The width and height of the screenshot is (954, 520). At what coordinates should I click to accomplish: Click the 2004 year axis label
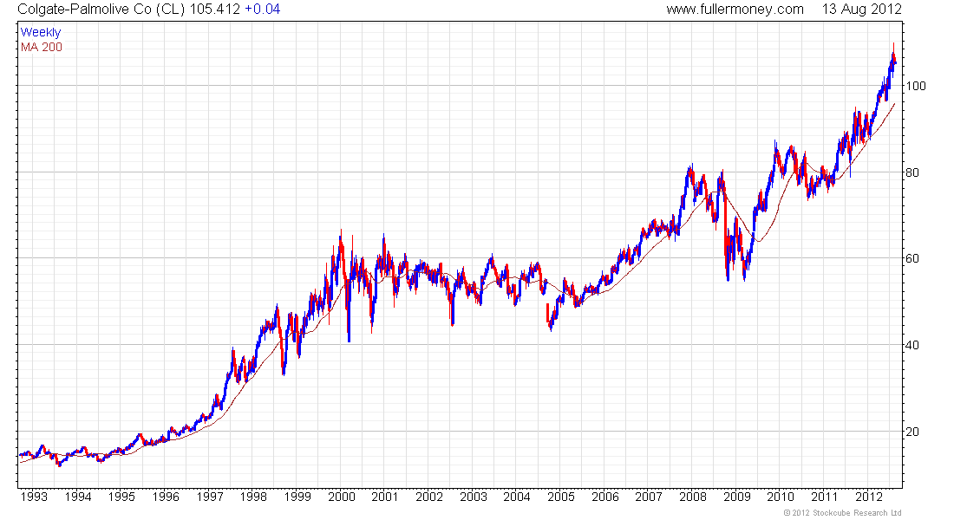pyautogui.click(x=517, y=497)
